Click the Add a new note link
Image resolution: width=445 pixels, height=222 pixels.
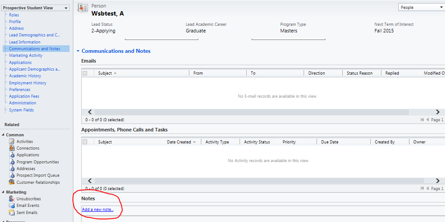(97, 210)
